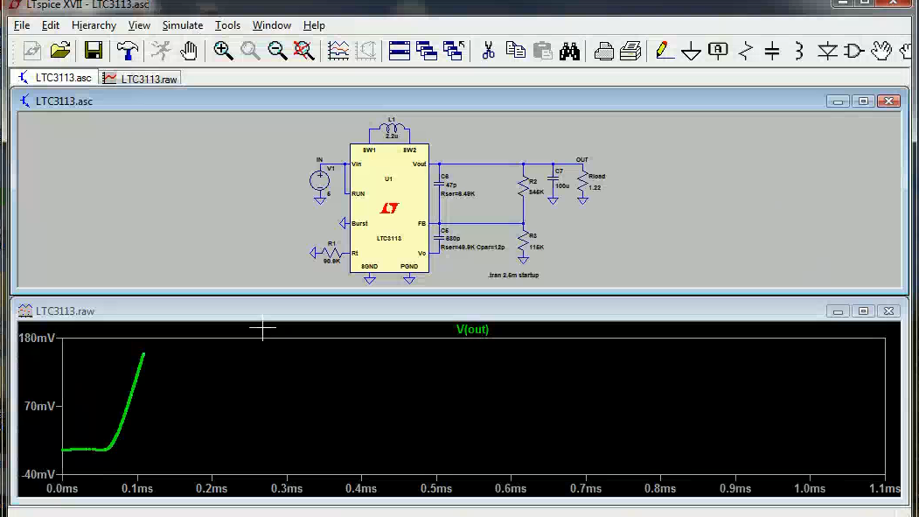919x517 pixels.
Task: Click the V(out) trace label
Action: pos(472,330)
